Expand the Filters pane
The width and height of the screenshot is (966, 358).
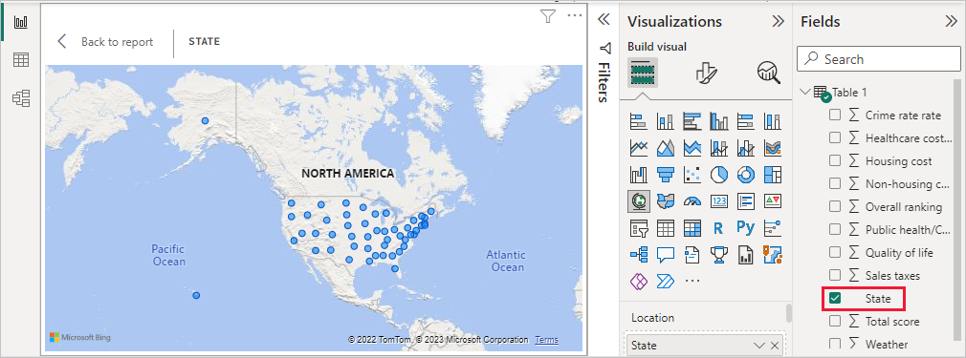pos(604,20)
